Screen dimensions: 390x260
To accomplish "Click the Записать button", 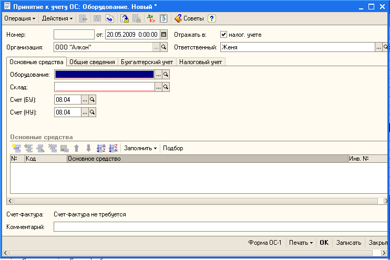I will 348,243.
